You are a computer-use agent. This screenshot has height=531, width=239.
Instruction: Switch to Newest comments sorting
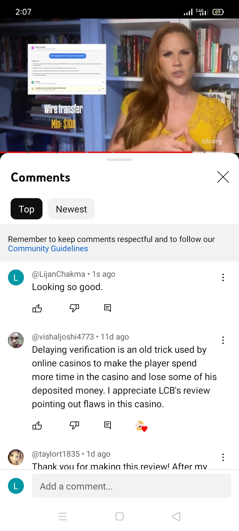pos(71,209)
